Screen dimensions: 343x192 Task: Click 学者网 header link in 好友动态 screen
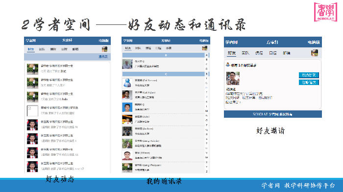click(30, 41)
